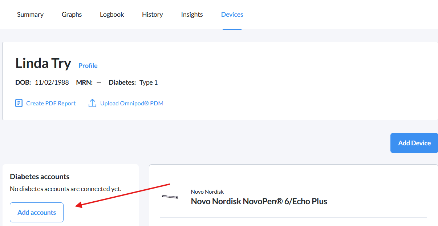Open Linda Try's Profile link
438x226 pixels.
point(88,66)
